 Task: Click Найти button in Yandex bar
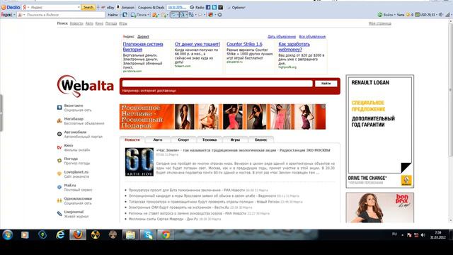click(x=113, y=14)
